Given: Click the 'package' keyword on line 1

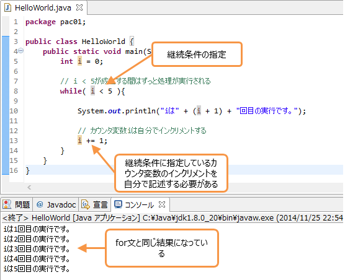Looking at the screenshot, I should 40,22.
